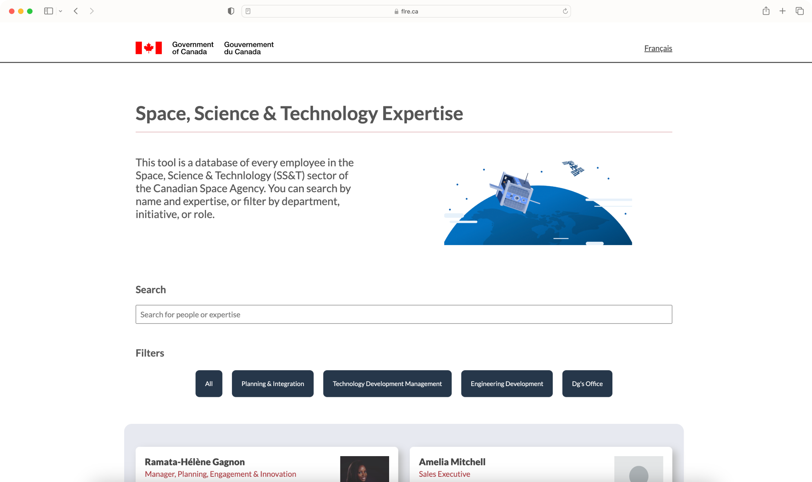Click the Government of Canada flag logo
Viewport: 812px width, 482px height.
coord(149,48)
